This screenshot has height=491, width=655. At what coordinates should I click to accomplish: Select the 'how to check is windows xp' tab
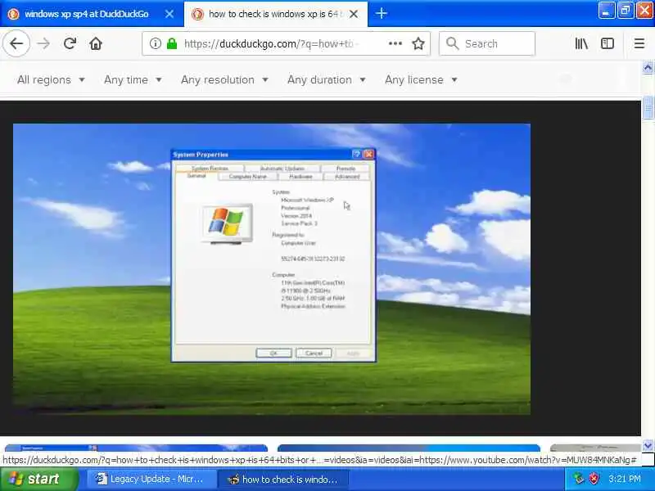(276, 14)
